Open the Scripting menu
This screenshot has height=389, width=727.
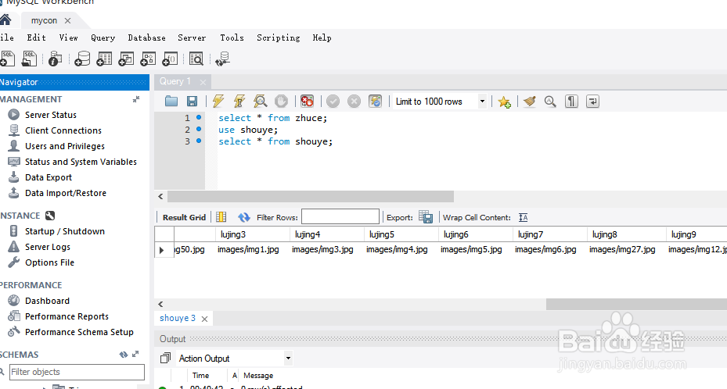[278, 38]
